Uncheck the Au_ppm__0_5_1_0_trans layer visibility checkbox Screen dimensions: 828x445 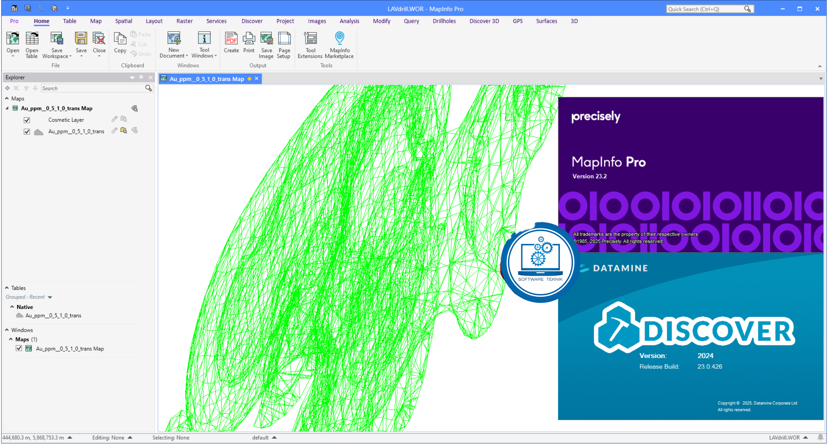pyautogui.click(x=27, y=132)
